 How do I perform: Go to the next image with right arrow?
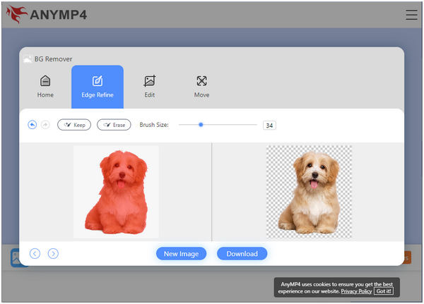point(53,253)
